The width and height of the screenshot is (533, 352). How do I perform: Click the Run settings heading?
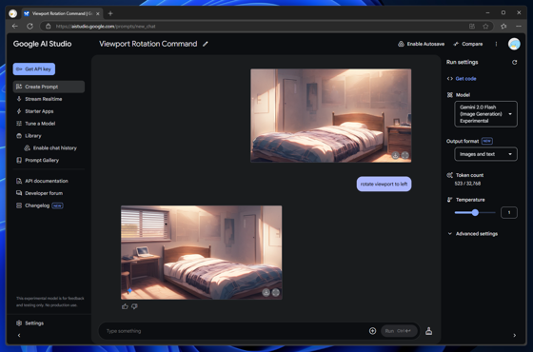pyautogui.click(x=462, y=62)
